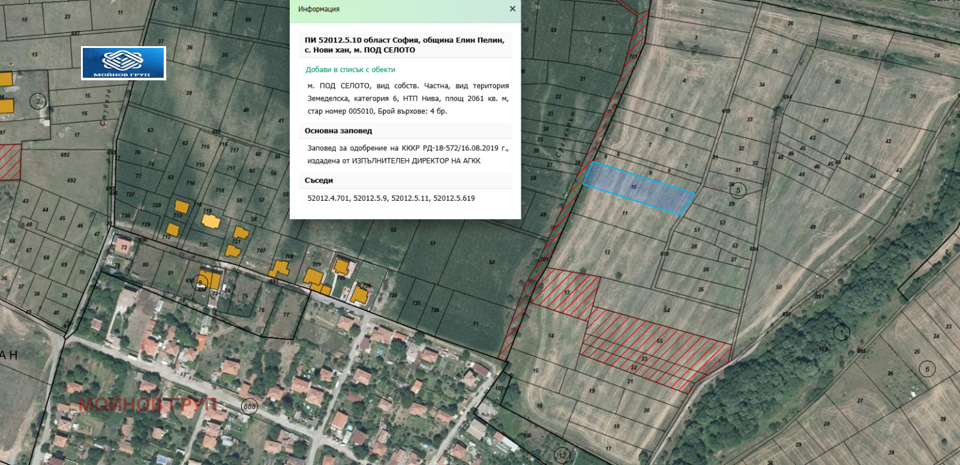960x465 pixels.
Task: Click the Информация popup title bar
Action: point(396,9)
